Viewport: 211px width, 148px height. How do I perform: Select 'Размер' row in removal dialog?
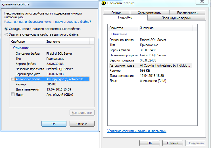52,84
